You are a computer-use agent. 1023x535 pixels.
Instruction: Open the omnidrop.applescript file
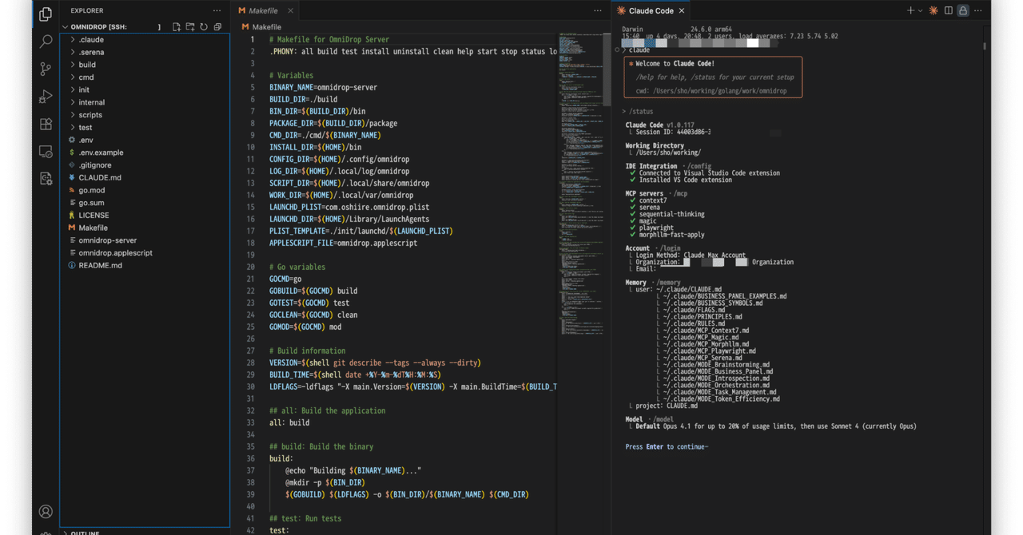pyautogui.click(x=145, y=252)
